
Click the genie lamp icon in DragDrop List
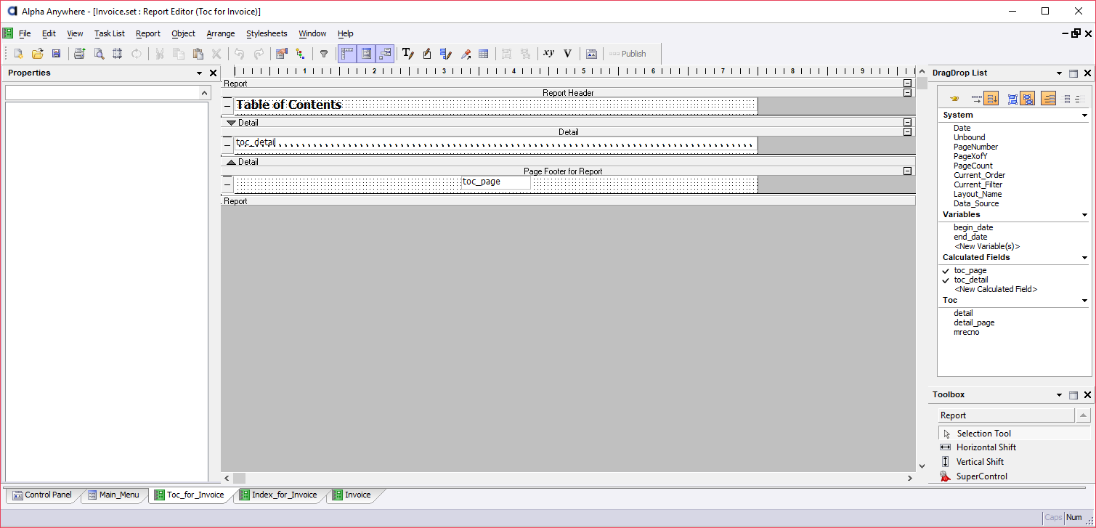[x=954, y=99]
